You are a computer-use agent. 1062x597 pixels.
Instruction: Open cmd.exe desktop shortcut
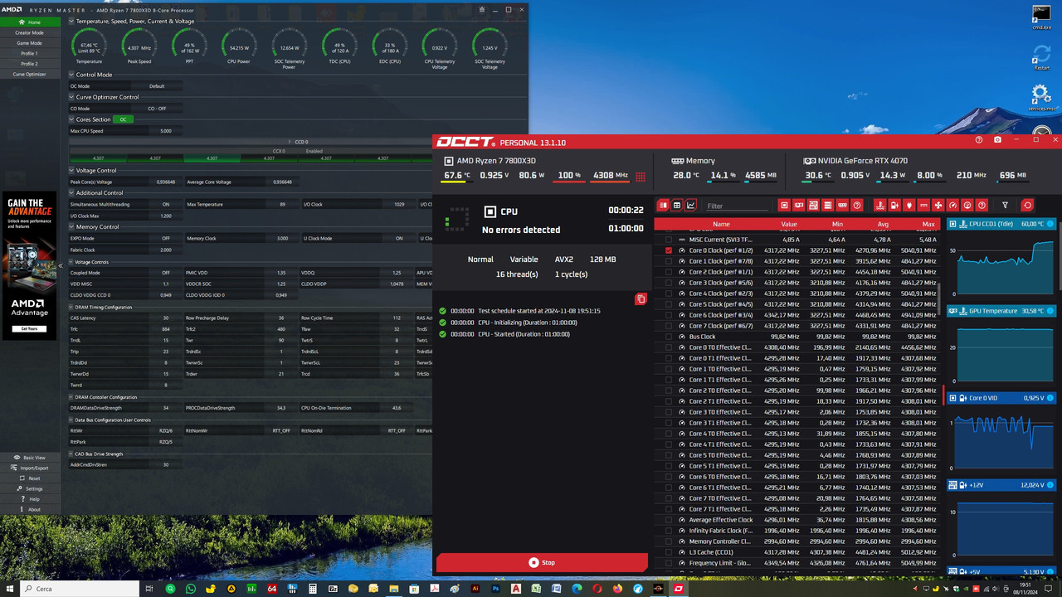pyautogui.click(x=1041, y=16)
